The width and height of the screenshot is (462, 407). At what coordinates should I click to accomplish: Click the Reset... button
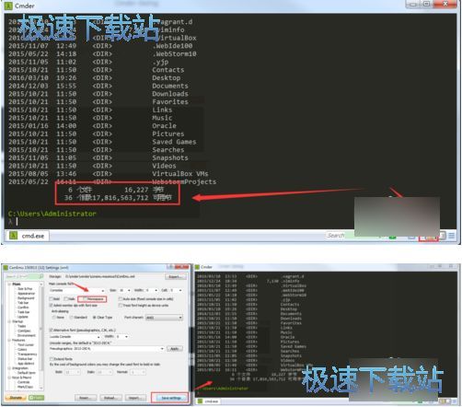coord(86,398)
